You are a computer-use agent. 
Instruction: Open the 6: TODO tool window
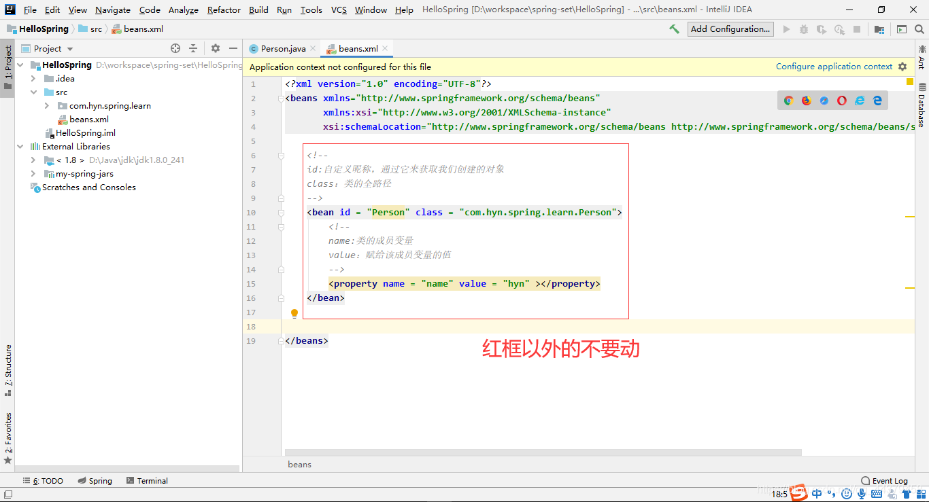(x=43, y=480)
